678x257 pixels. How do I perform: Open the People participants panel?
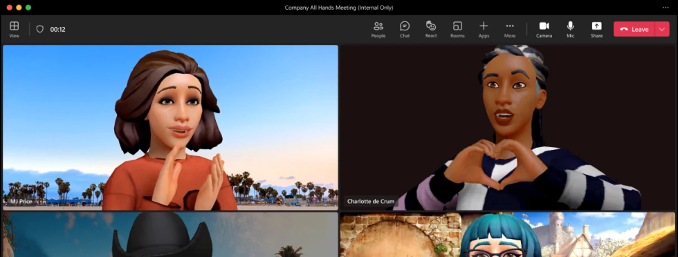(x=378, y=29)
